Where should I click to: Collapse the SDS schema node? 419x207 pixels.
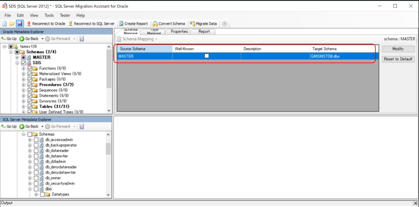pyautogui.click(x=17, y=63)
